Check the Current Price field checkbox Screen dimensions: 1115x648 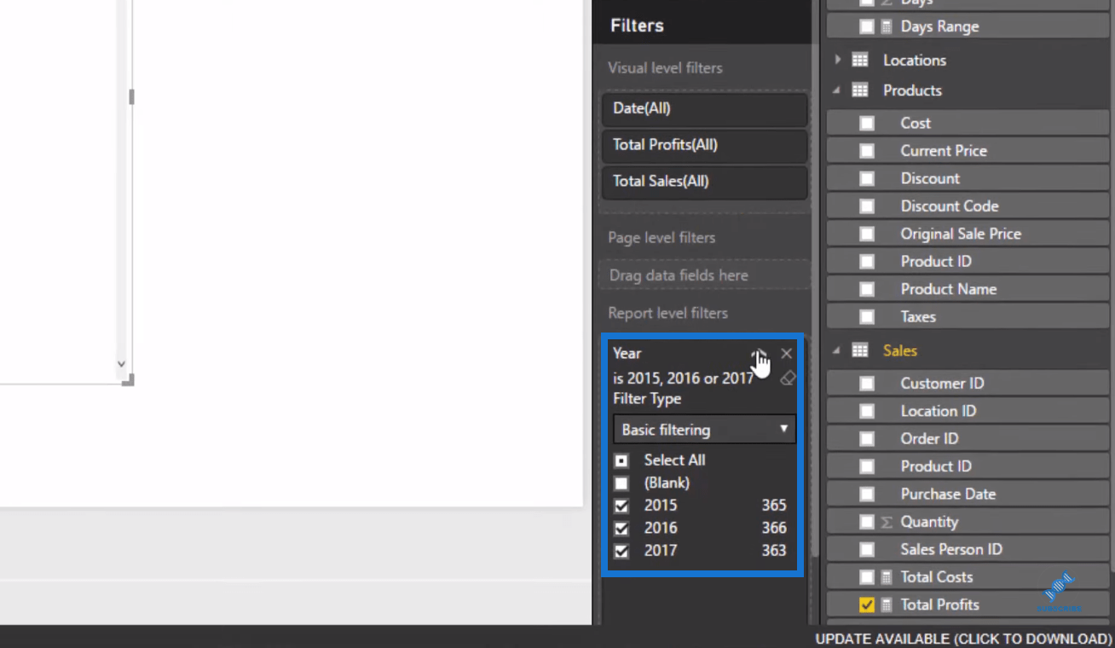(867, 151)
